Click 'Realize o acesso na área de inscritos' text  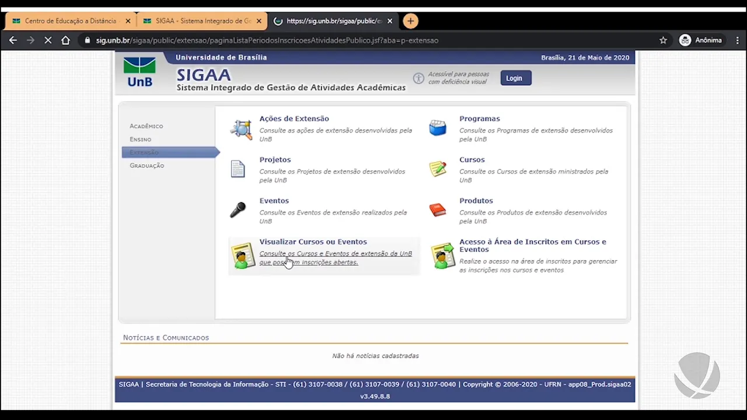pos(538,265)
